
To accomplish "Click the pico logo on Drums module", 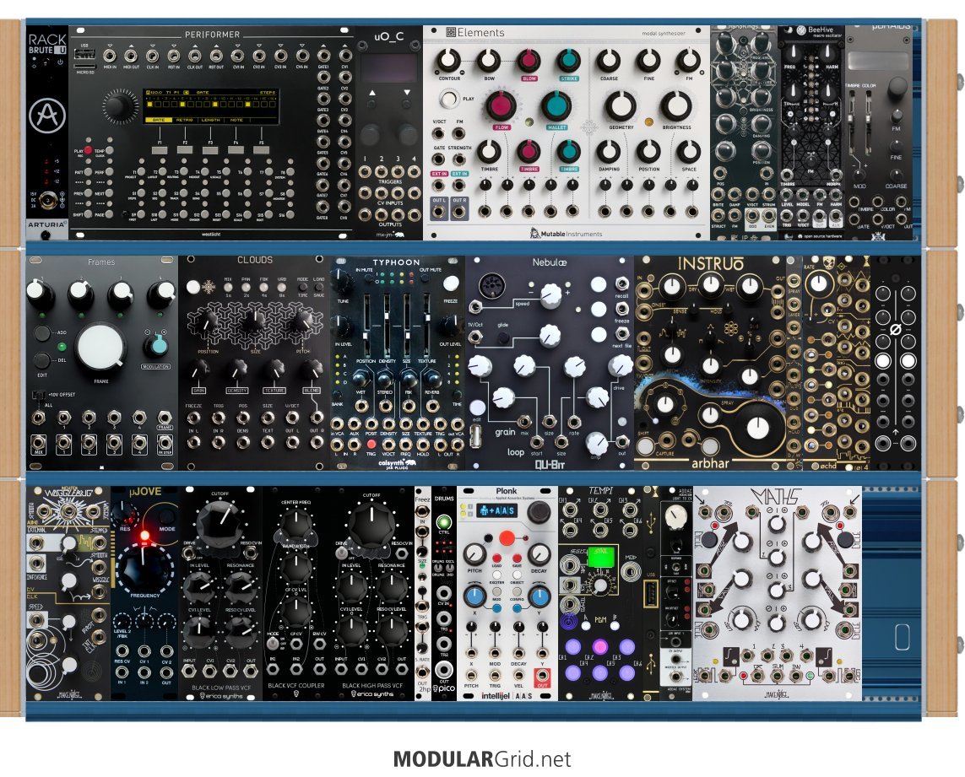I will coord(443,688).
